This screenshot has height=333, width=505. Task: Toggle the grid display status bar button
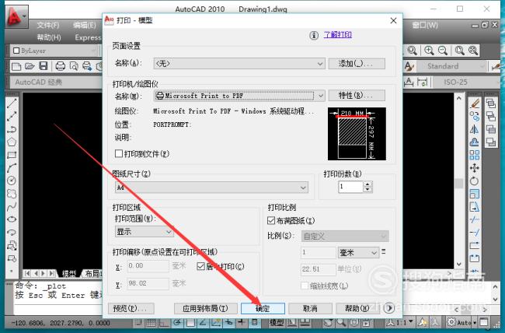151,322
